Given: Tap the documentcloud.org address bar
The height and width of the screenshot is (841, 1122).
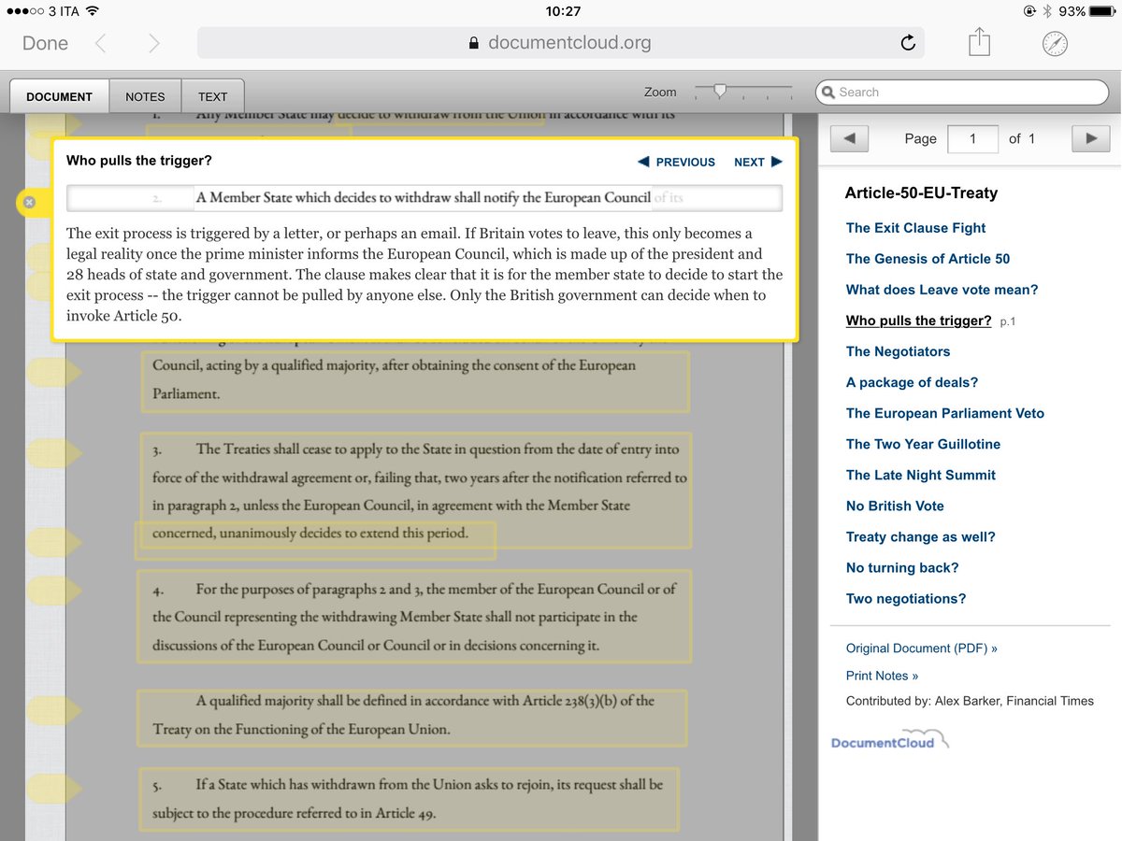Looking at the screenshot, I should click(x=560, y=43).
